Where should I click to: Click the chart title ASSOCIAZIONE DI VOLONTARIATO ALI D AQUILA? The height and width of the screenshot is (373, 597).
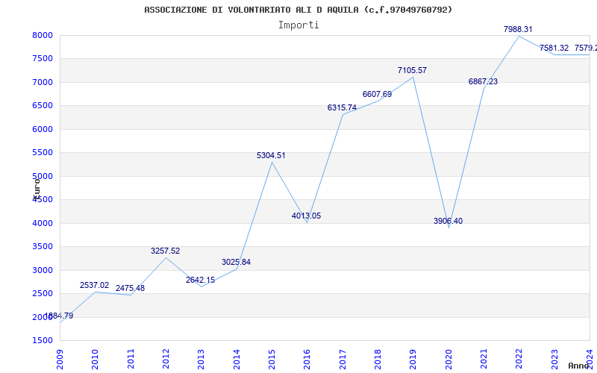298,10
